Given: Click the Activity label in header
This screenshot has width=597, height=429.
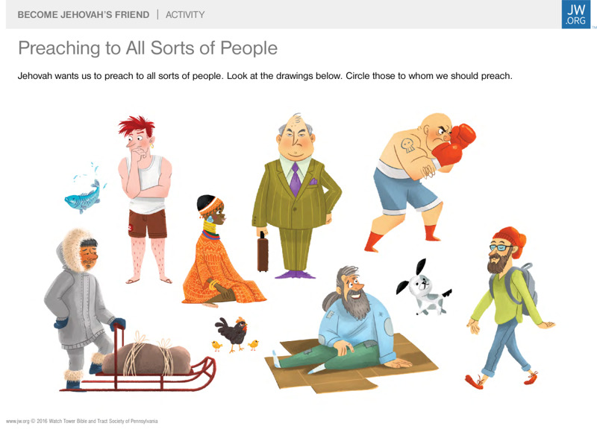Looking at the screenshot, I should (x=185, y=15).
